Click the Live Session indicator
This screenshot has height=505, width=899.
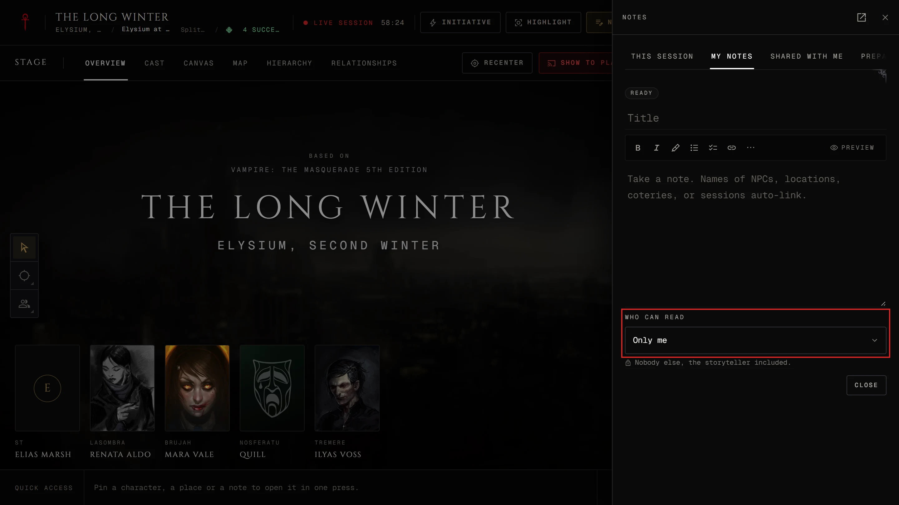pyautogui.click(x=338, y=23)
